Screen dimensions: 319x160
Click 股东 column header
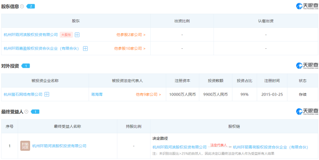coord(76,21)
